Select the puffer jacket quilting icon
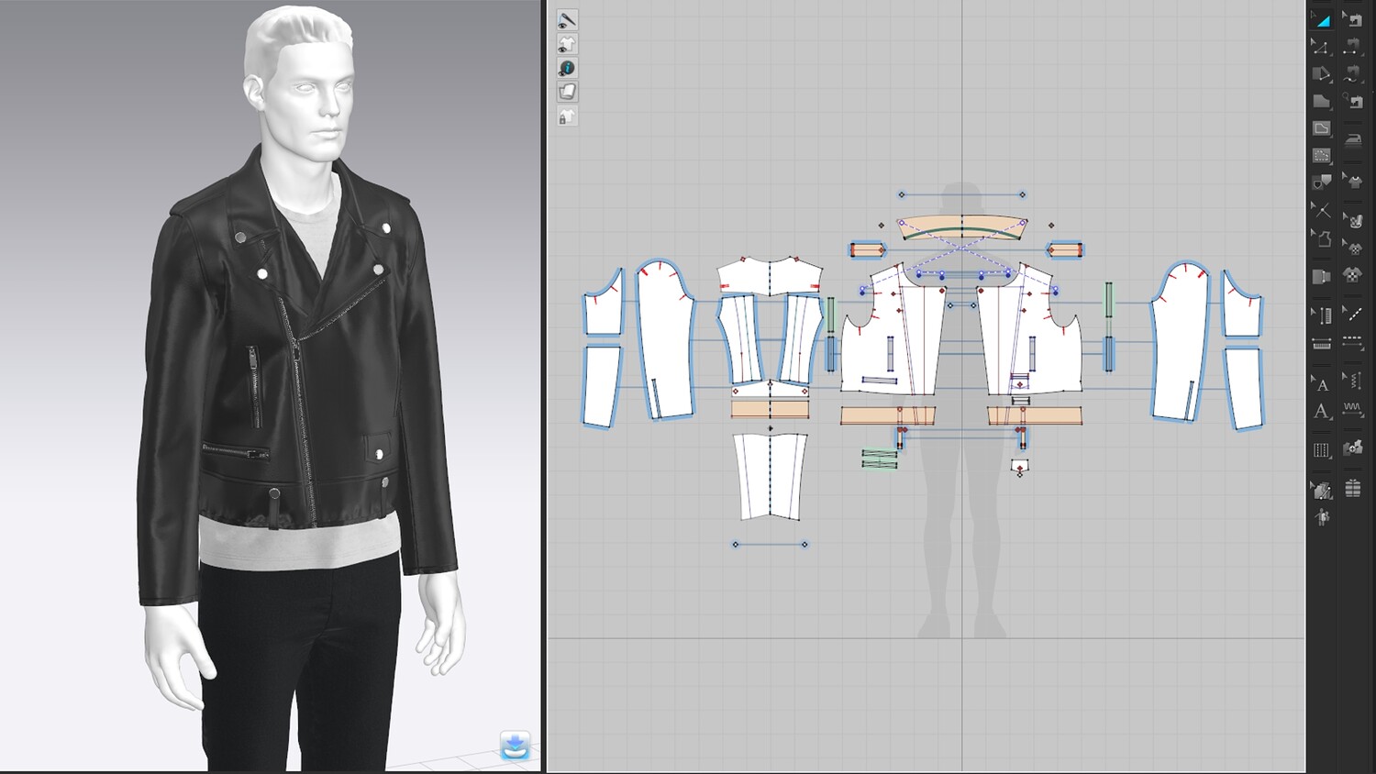Screen dimensions: 1376x774 [1353, 488]
